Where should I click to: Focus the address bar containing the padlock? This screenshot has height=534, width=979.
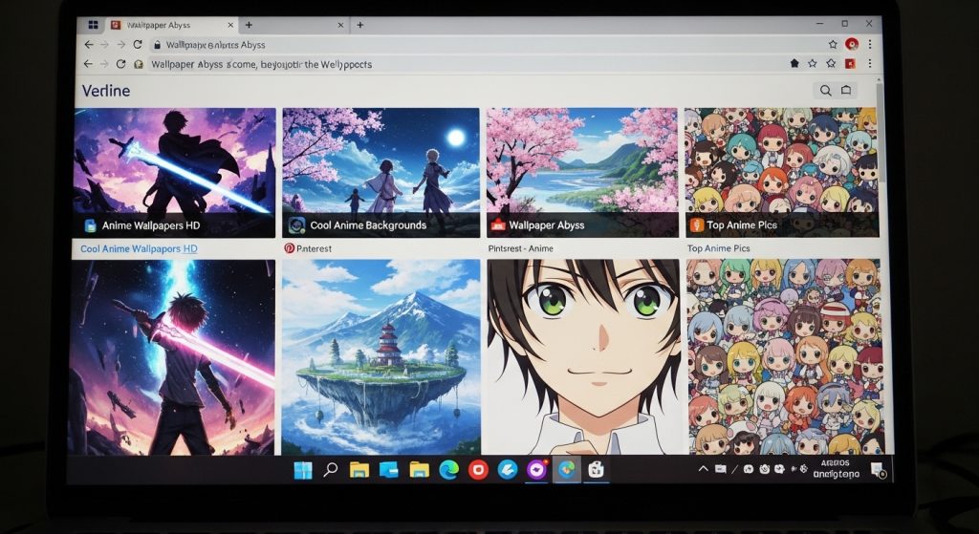tap(487, 45)
